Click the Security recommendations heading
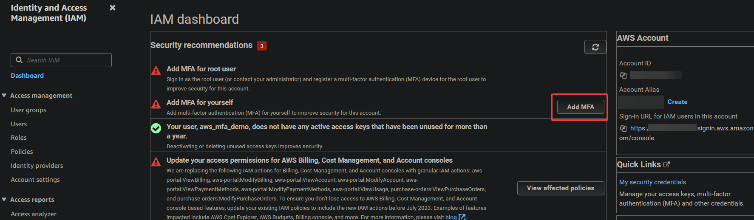The image size is (754, 220). tap(201, 45)
